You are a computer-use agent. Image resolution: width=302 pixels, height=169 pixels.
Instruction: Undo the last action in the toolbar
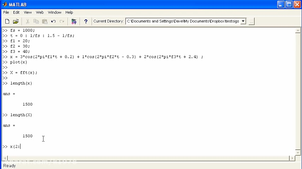(x=53, y=21)
